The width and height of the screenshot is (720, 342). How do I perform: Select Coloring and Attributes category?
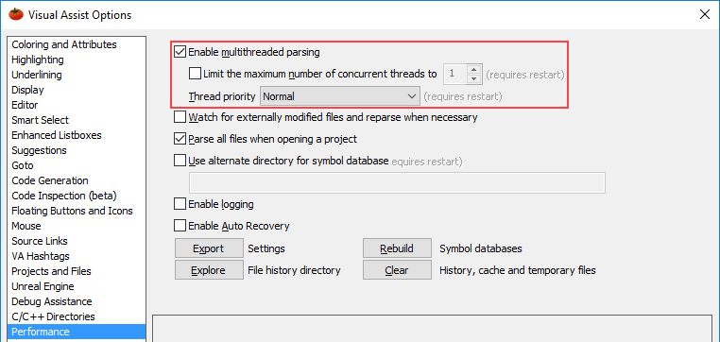click(64, 44)
